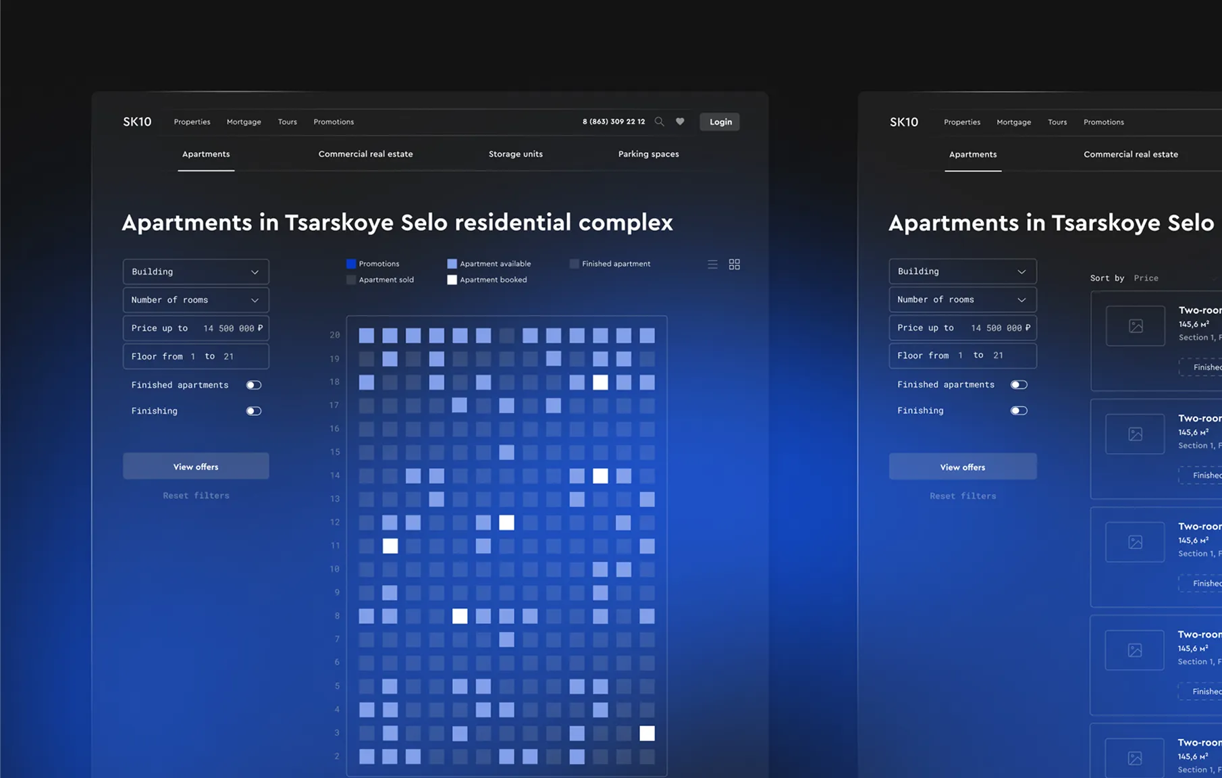Image resolution: width=1222 pixels, height=778 pixels.
Task: Open first Two-room listing image placeholder
Action: [1136, 326]
